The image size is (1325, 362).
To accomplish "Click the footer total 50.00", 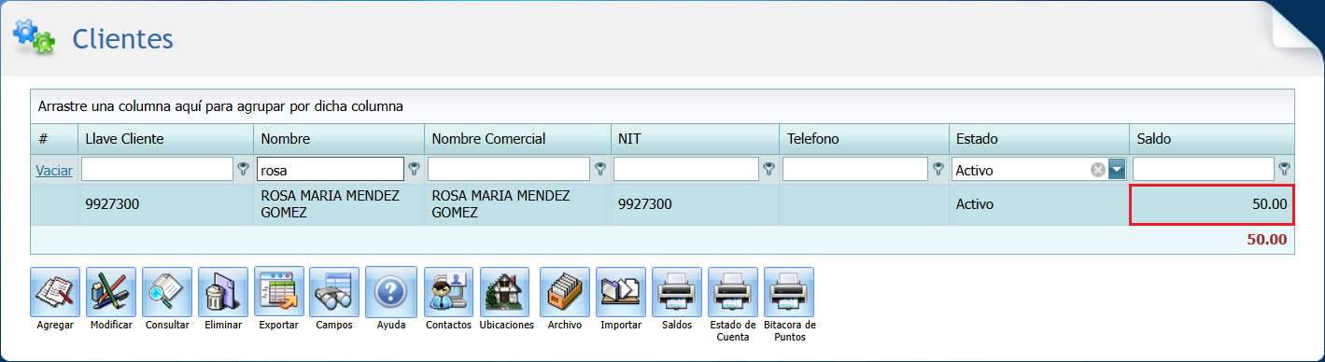I will pos(1266,240).
